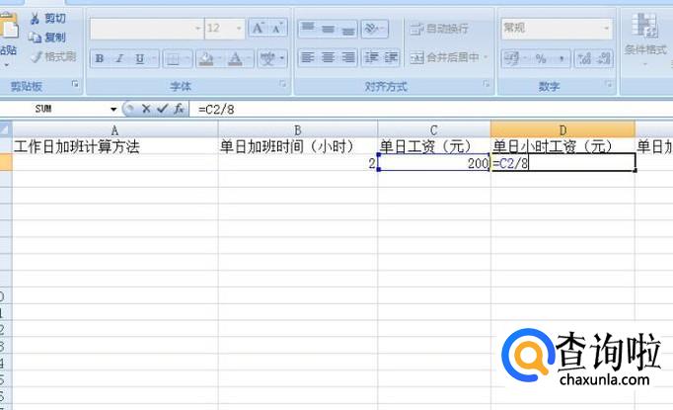This screenshot has width=673, height=410.
Task: Click the Paste clipboard icon
Action: click(9, 28)
